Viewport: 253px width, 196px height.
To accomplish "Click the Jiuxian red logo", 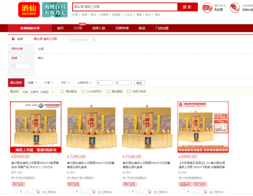I will click(x=29, y=10).
